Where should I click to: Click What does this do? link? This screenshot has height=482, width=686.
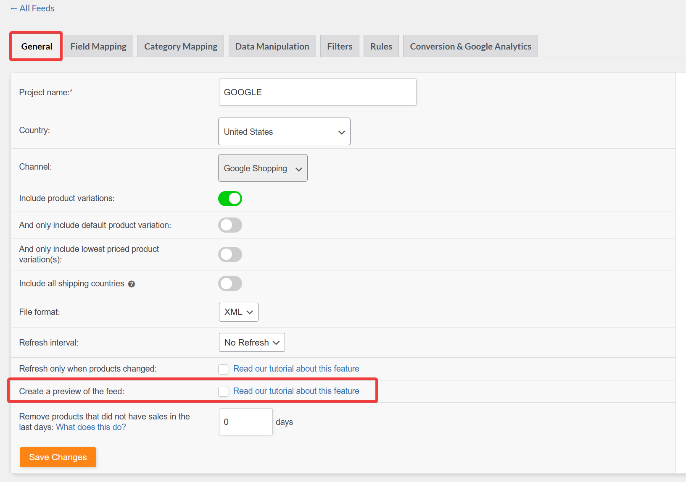coord(91,427)
